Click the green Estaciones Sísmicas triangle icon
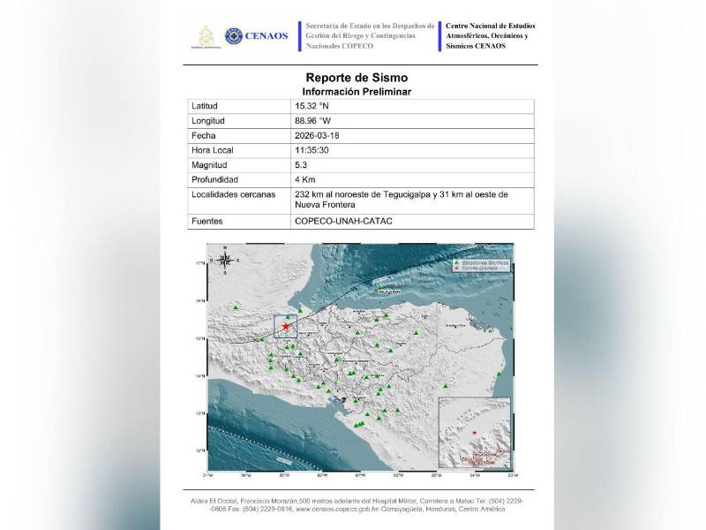 click(456, 261)
